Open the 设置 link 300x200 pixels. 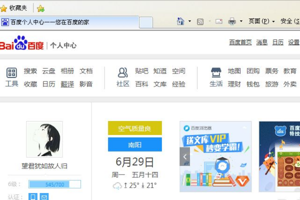293,42
